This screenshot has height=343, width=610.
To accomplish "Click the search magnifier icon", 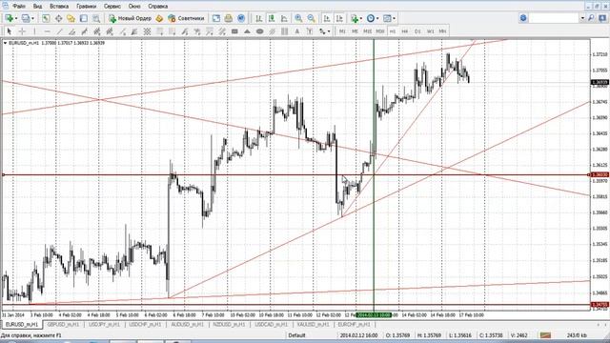I will pyautogui.click(x=591, y=18).
